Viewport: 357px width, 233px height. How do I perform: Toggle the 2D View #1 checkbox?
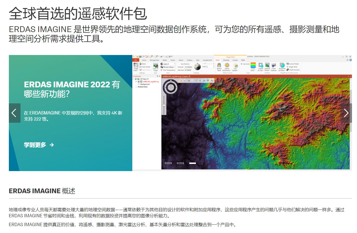point(136,79)
